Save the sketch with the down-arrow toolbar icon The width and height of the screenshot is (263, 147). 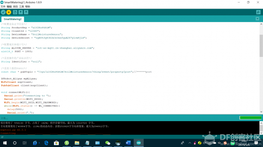click(26, 12)
